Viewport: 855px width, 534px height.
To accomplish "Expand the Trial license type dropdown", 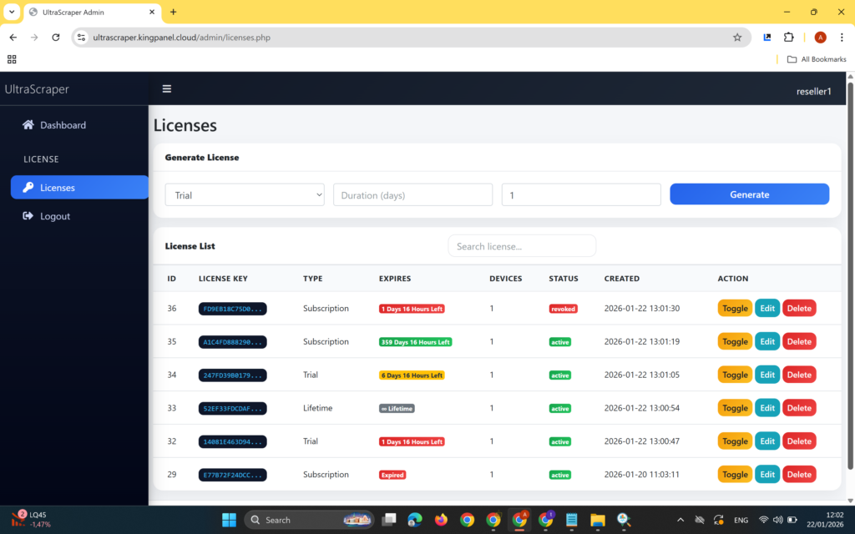I will click(245, 194).
